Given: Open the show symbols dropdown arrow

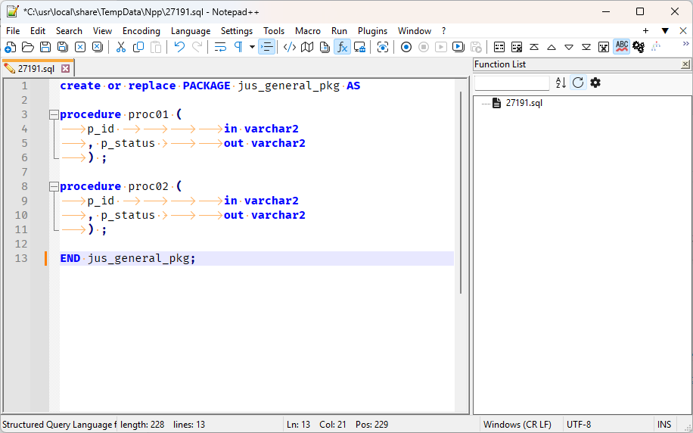Looking at the screenshot, I should (252, 47).
